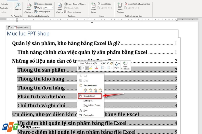Viewport: 202px width, 134px height.
Task: Choose Insert Table of Figures
Action: pos(75,4)
